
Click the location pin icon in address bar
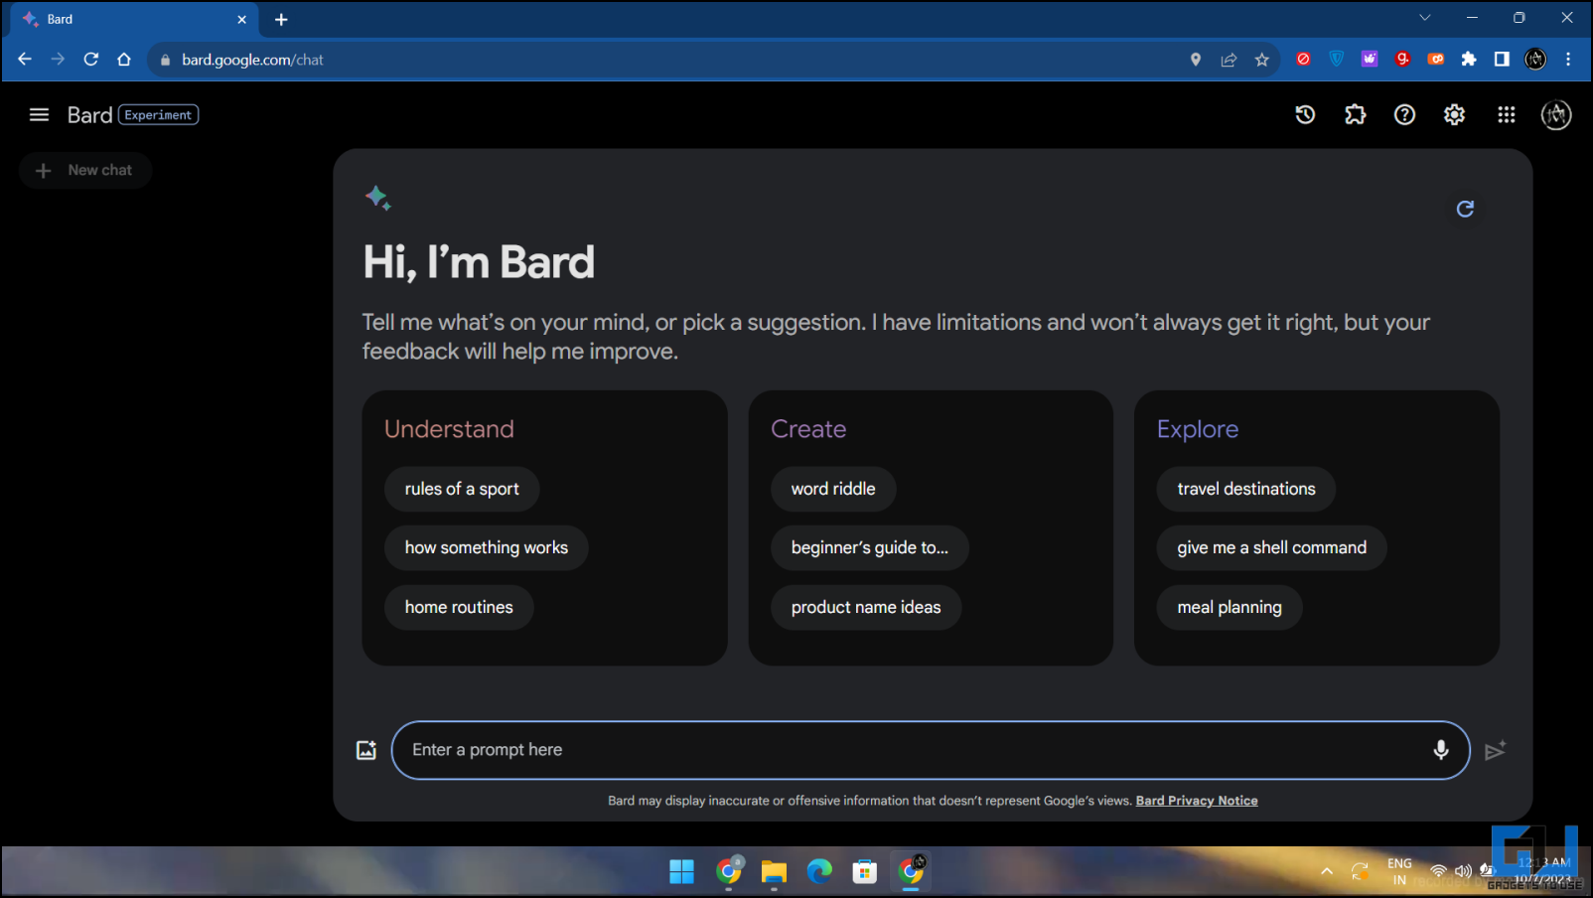click(1196, 60)
